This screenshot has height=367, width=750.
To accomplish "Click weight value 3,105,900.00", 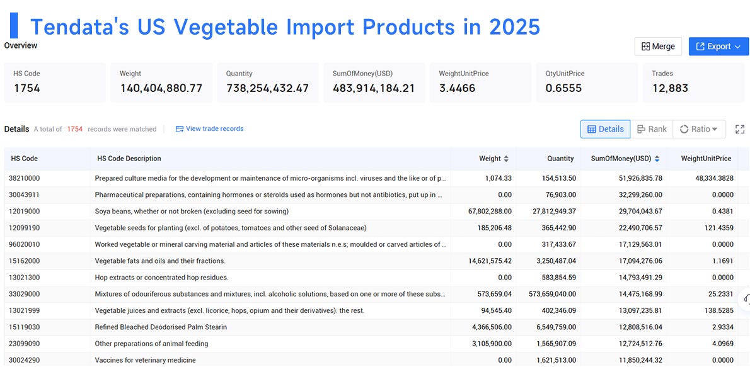I will click(x=492, y=344).
